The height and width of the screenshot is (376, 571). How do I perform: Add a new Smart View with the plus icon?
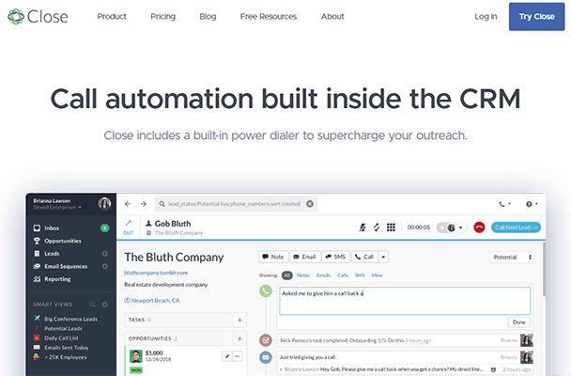point(105,305)
